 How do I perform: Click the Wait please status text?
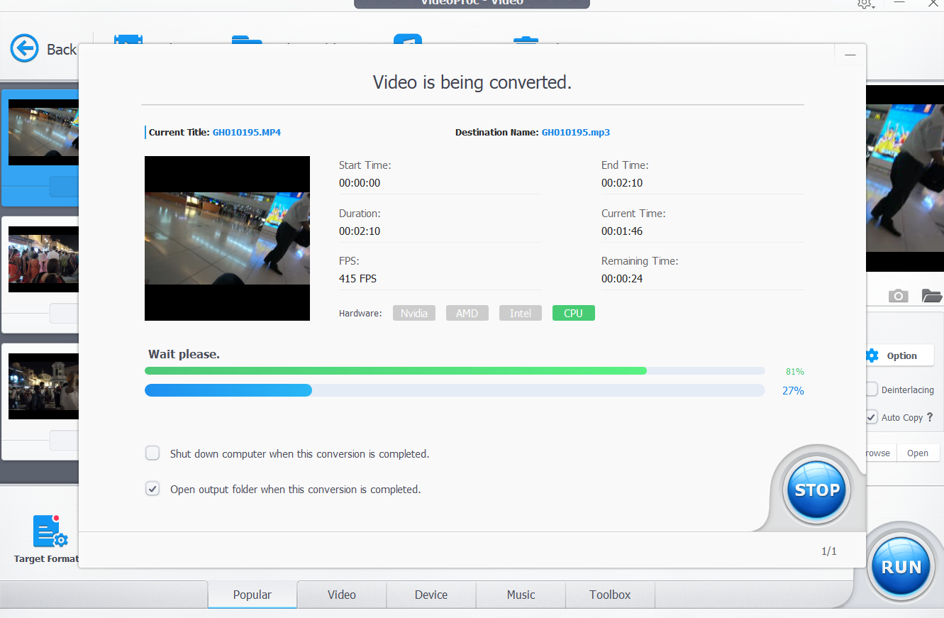(184, 354)
